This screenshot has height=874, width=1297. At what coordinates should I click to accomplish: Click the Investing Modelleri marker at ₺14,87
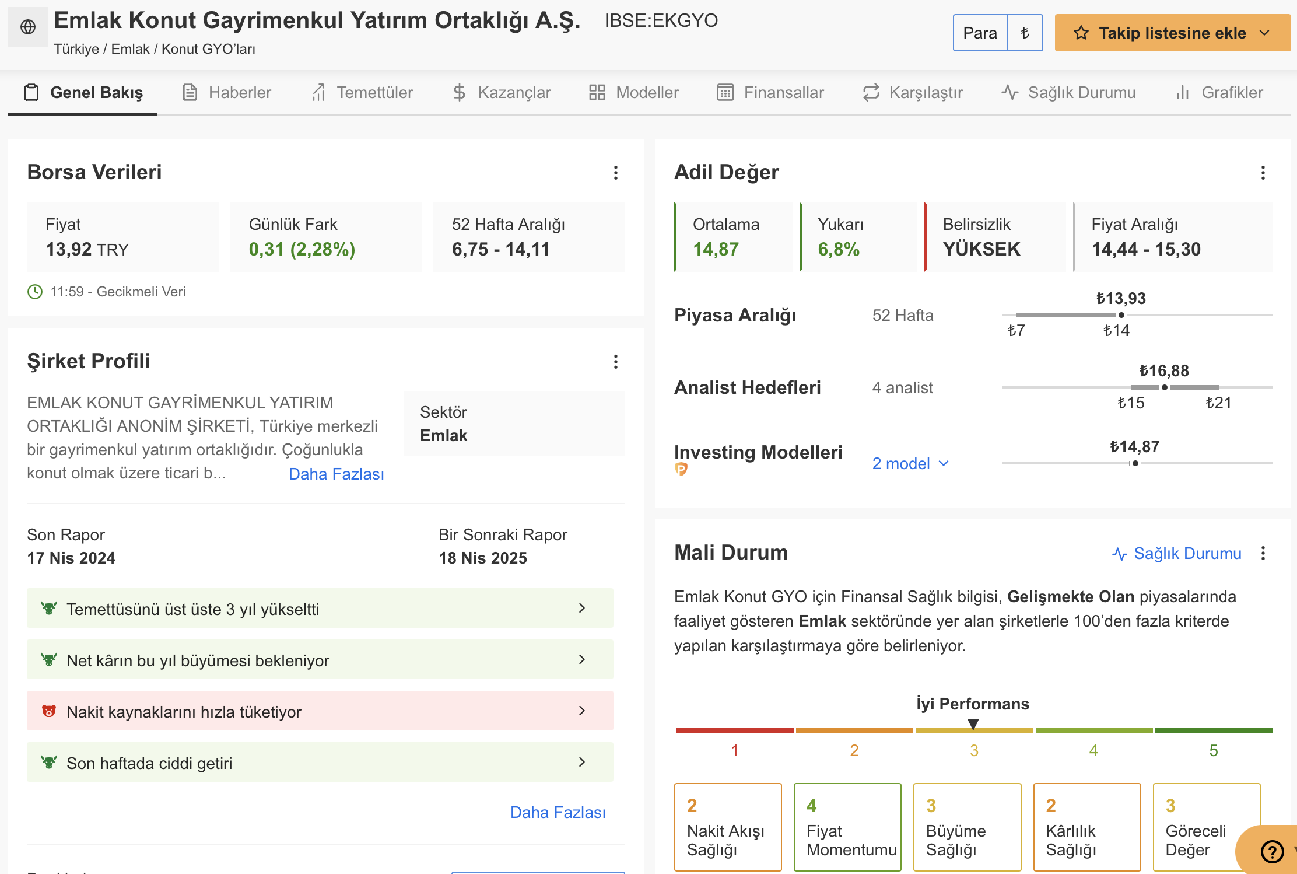(1135, 463)
